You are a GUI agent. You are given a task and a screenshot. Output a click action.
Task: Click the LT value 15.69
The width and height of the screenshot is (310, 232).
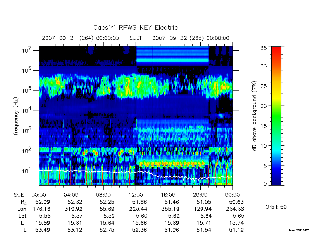[172, 223]
